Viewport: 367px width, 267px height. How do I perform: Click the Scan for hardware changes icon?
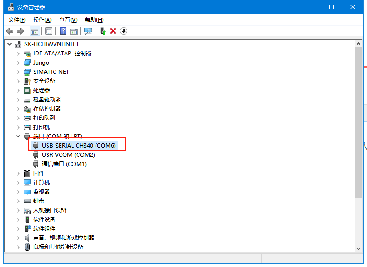tap(88, 31)
